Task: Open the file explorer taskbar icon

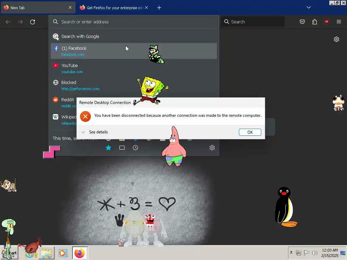Action: (x=47, y=253)
